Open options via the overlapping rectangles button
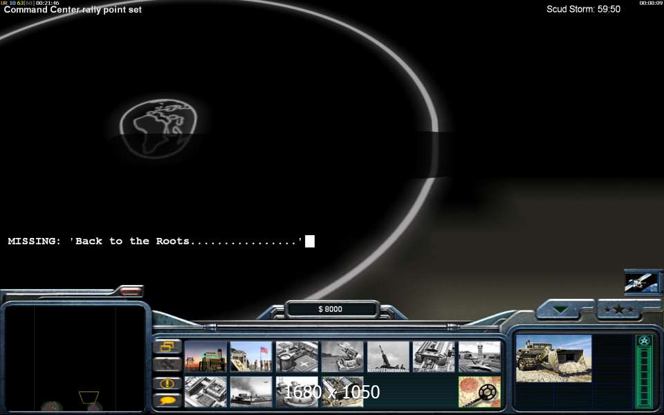This screenshot has height=415, width=664. click(x=167, y=347)
